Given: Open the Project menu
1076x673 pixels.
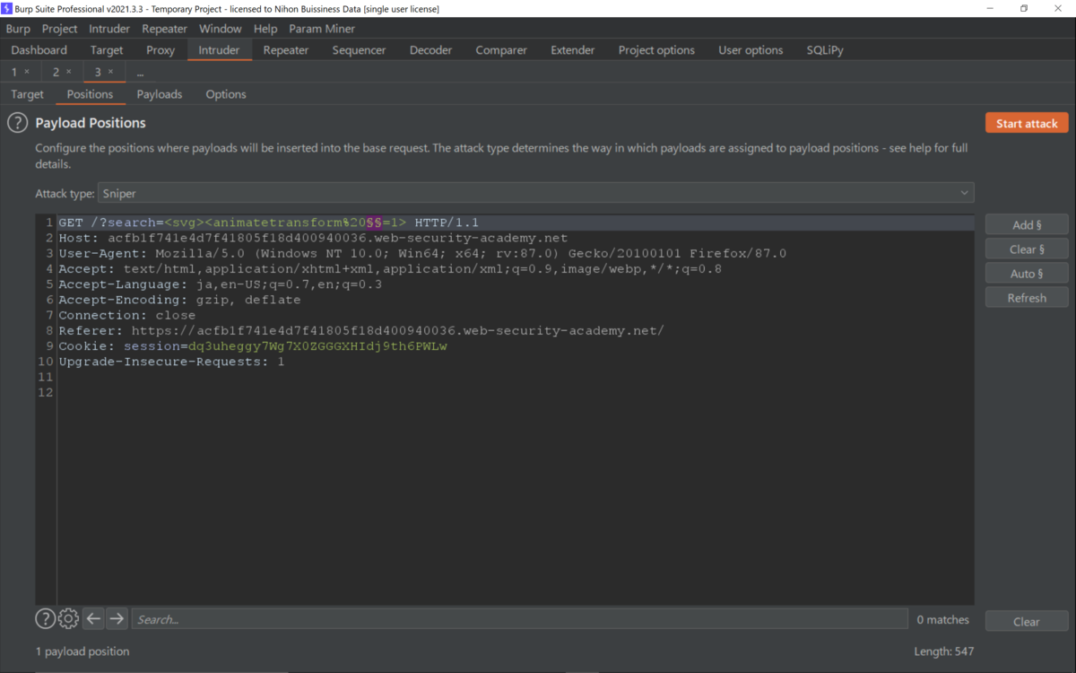Looking at the screenshot, I should coord(60,29).
